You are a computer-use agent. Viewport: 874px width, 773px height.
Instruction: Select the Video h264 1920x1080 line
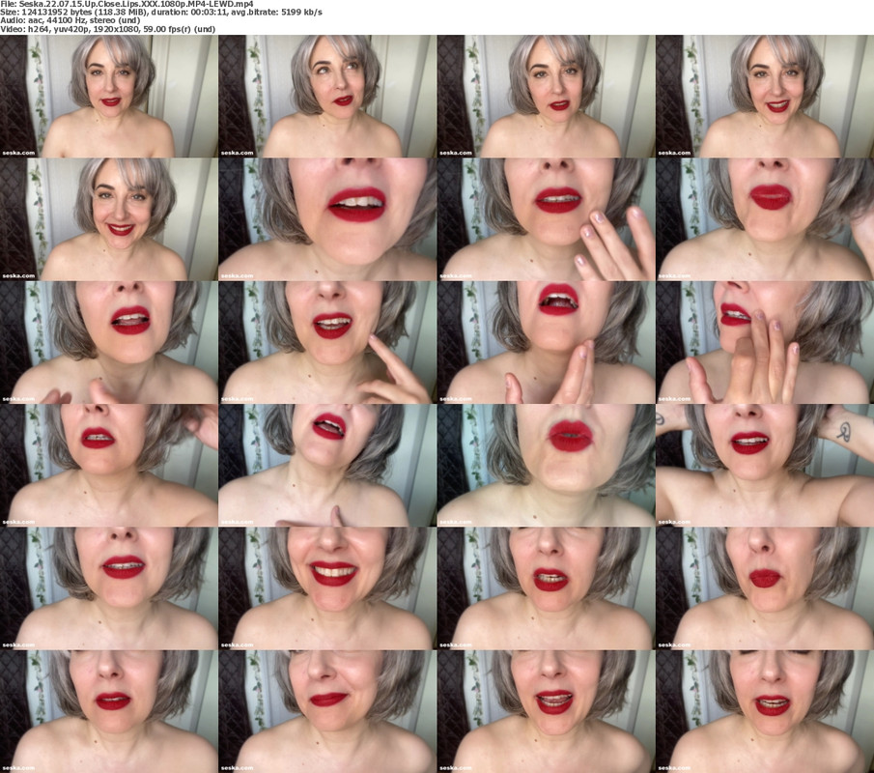107,29
